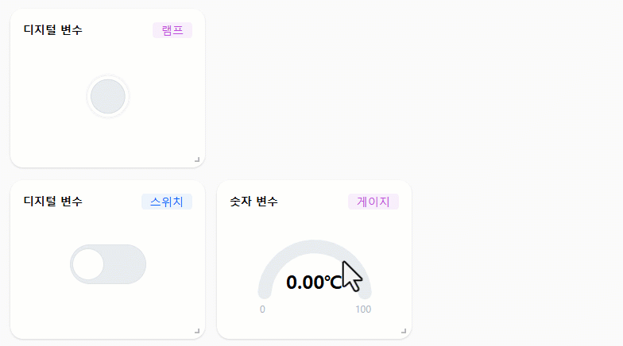Image resolution: width=623 pixels, height=346 pixels.
Task: Click the gray lamp indicator circle
Action: pyautogui.click(x=108, y=97)
